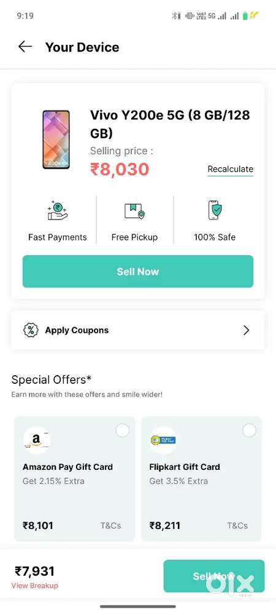Open the View Breakup link
The height and width of the screenshot is (615, 276).
35,585
